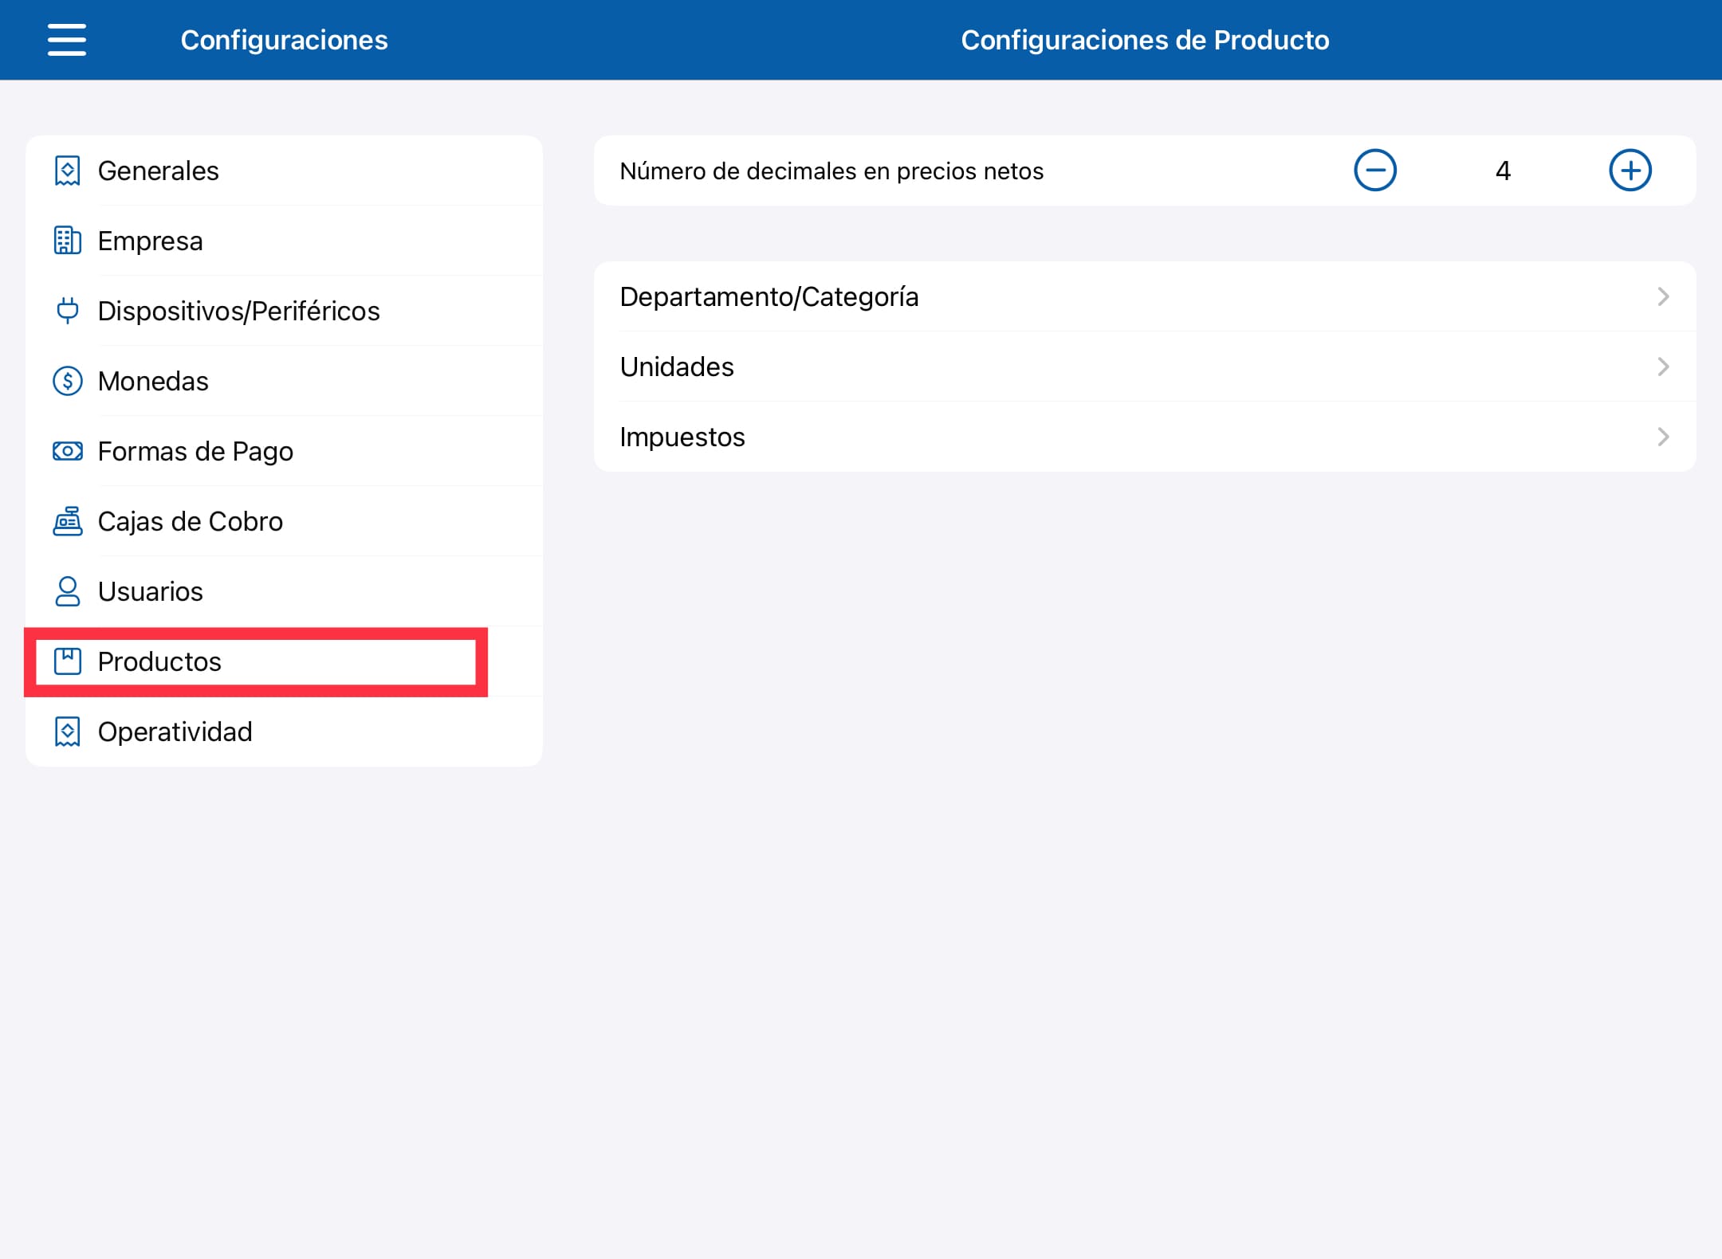Open Formas de Pago settings
This screenshot has height=1259, width=1722.
coord(284,451)
